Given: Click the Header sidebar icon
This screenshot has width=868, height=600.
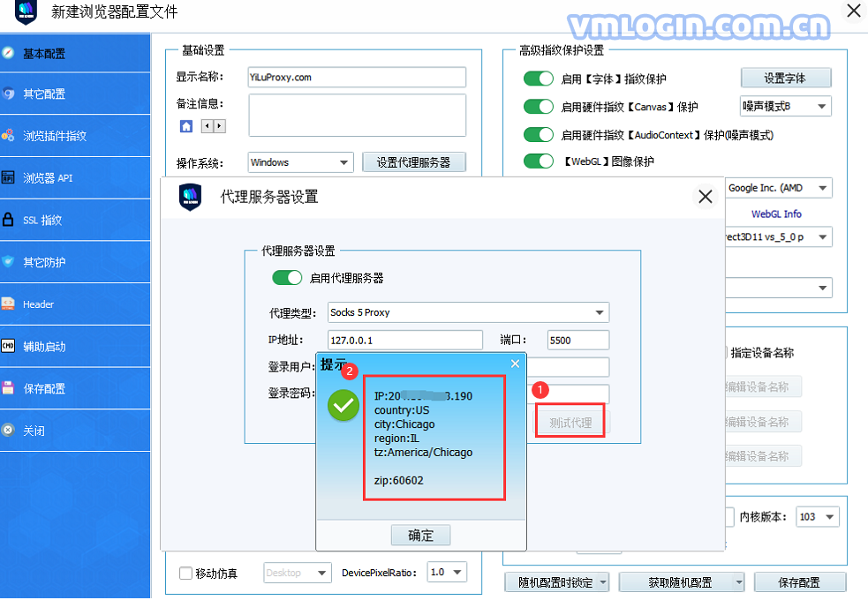Looking at the screenshot, I should 8,304.
